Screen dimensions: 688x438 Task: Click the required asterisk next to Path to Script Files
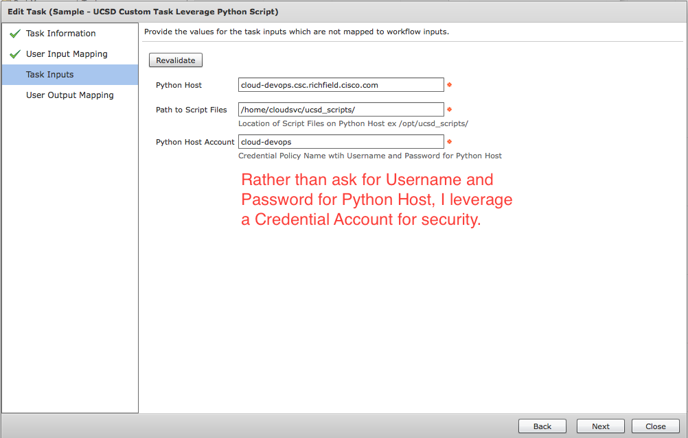click(x=449, y=110)
